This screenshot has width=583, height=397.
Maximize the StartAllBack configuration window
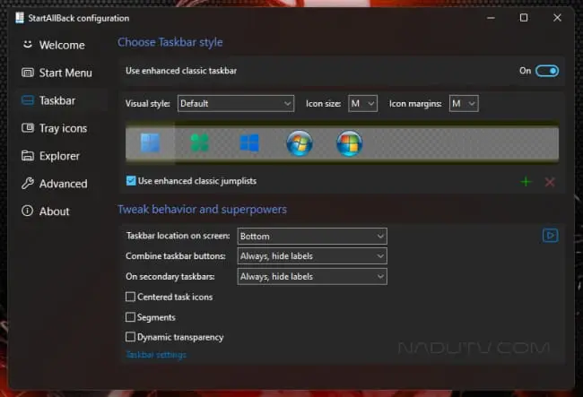point(524,17)
